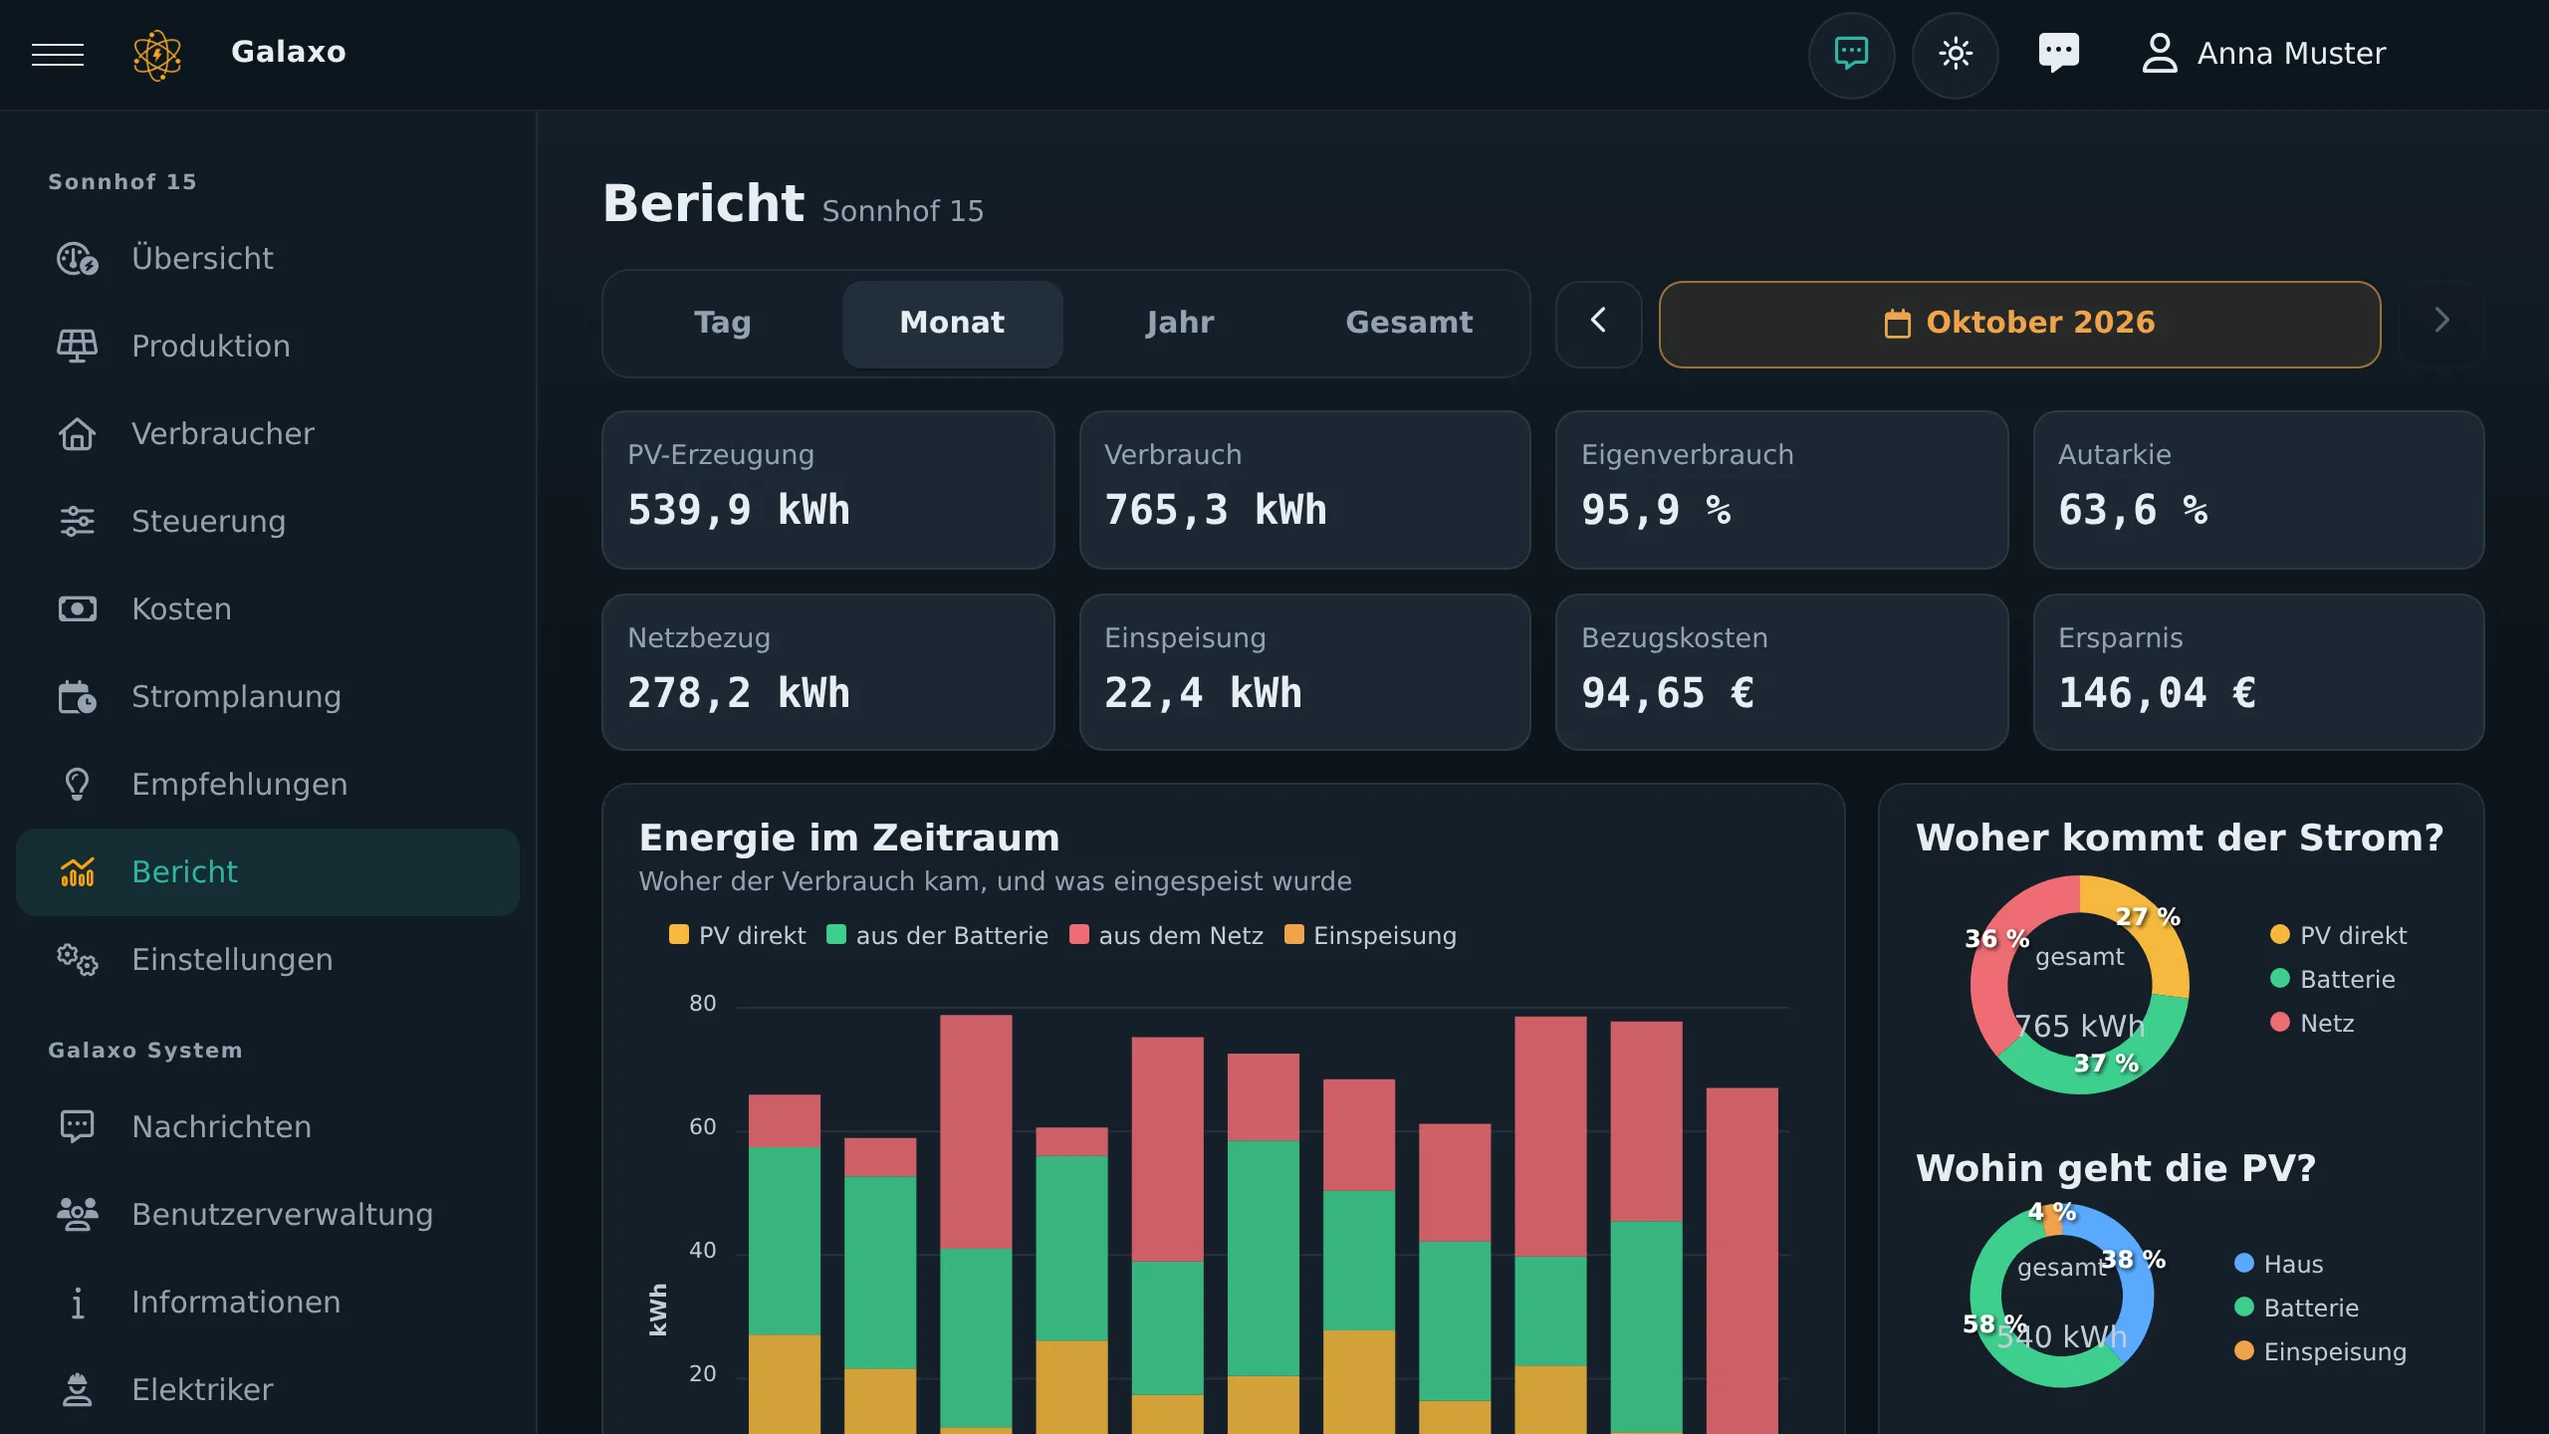
Task: Open the hamburger menu
Action: coord(58,54)
